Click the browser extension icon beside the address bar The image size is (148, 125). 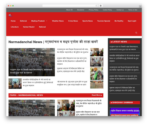(101, 6)
